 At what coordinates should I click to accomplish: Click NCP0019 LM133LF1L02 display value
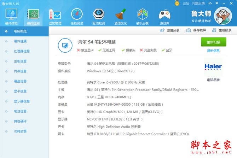115,119
